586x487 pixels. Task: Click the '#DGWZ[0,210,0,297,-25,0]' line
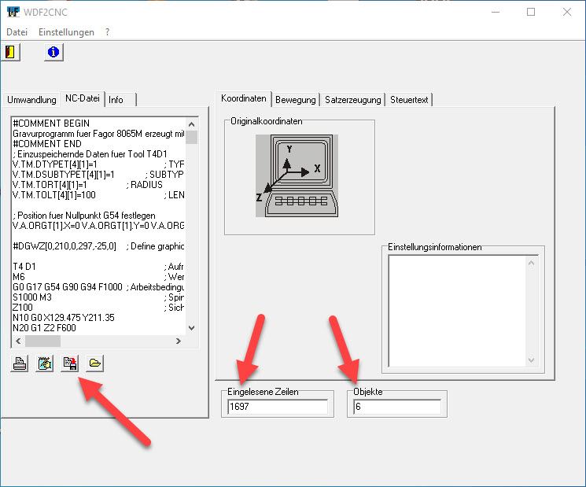[x=98, y=246]
